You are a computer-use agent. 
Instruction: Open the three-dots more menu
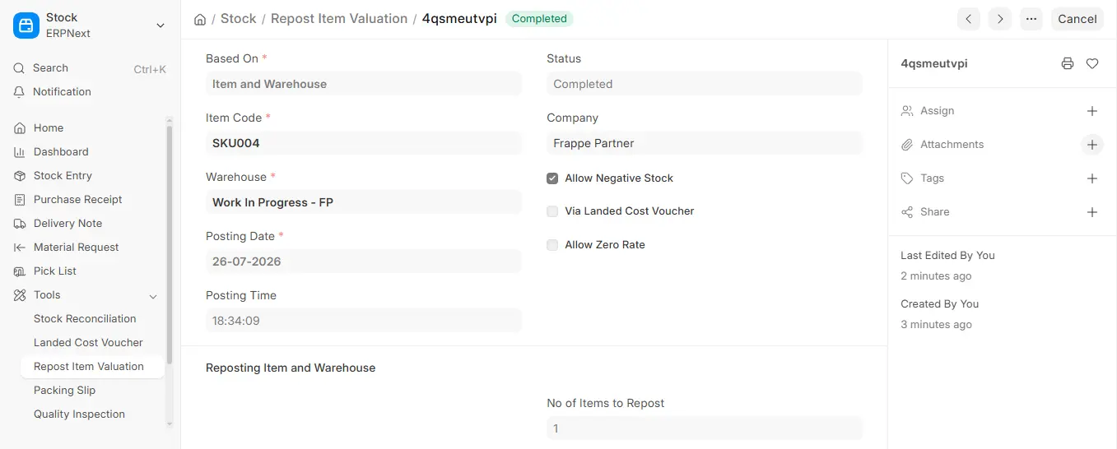(x=1031, y=19)
